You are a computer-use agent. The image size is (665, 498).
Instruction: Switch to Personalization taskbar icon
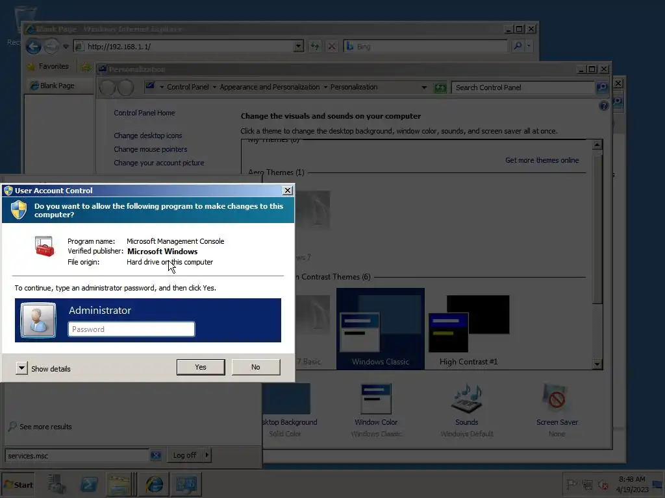tap(186, 484)
